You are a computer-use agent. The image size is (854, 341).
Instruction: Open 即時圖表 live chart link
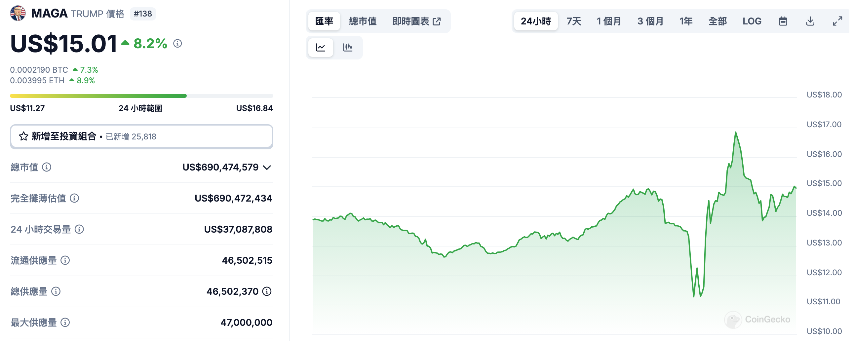coord(416,21)
